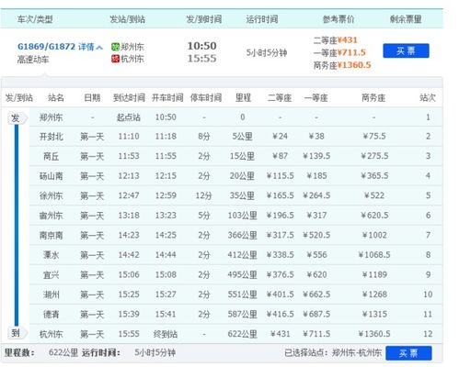Image resolution: width=459 pixels, height=367 pixels.
Task: Click the 站名 column header
Action: pyautogui.click(x=56, y=98)
